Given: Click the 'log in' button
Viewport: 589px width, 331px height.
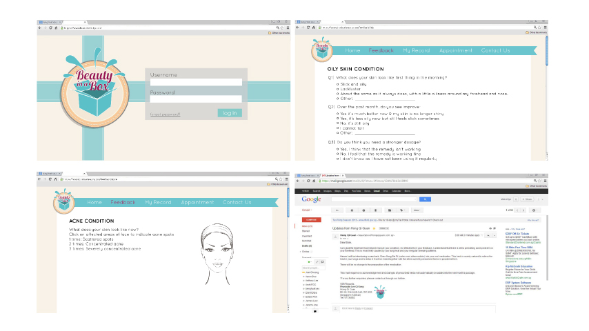Looking at the screenshot, I should point(230,113).
